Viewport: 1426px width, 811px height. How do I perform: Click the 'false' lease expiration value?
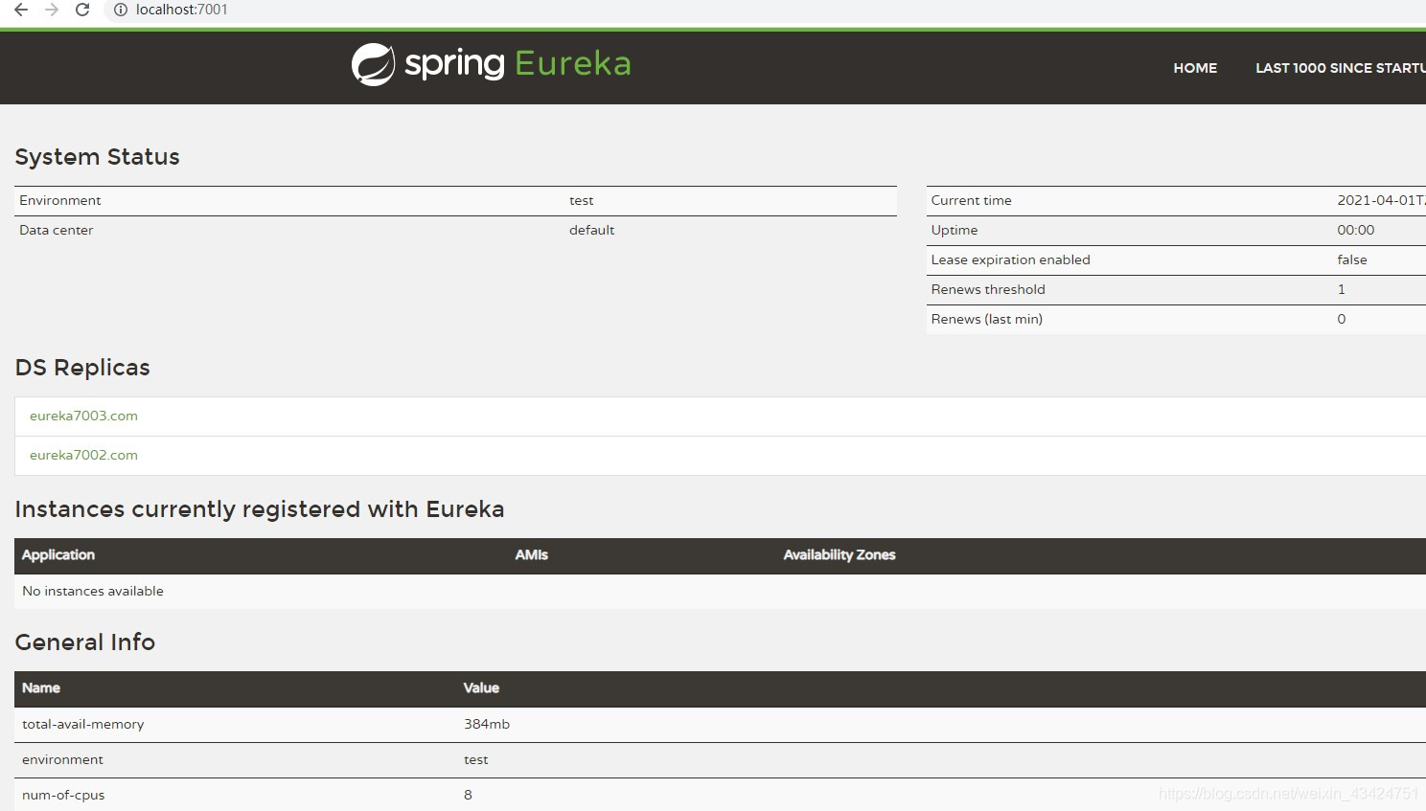[x=1352, y=259]
